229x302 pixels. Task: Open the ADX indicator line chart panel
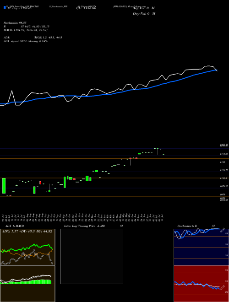(27, 247)
